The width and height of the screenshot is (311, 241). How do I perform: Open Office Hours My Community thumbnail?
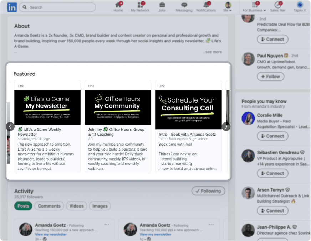[x=118, y=108]
